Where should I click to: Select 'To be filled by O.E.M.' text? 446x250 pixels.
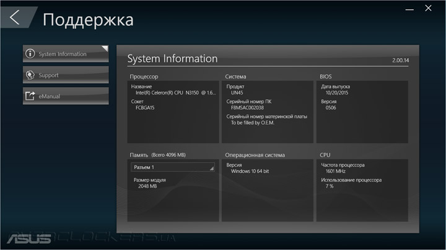coord(253,123)
